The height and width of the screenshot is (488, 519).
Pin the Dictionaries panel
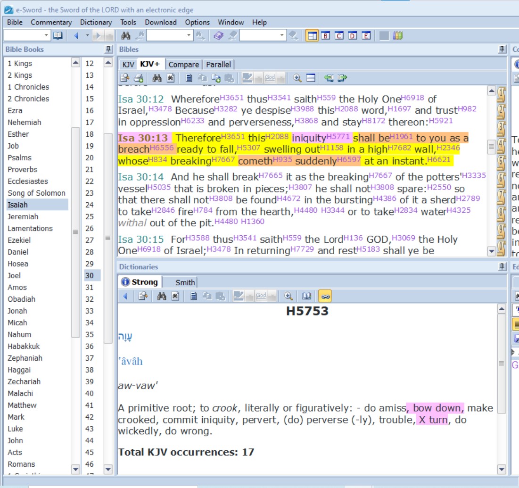[x=502, y=266]
